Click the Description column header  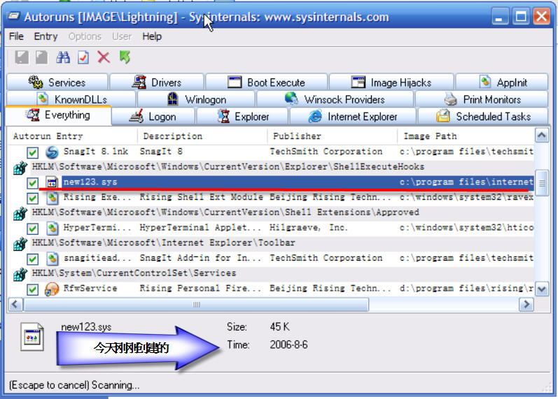pyautogui.click(x=202, y=136)
